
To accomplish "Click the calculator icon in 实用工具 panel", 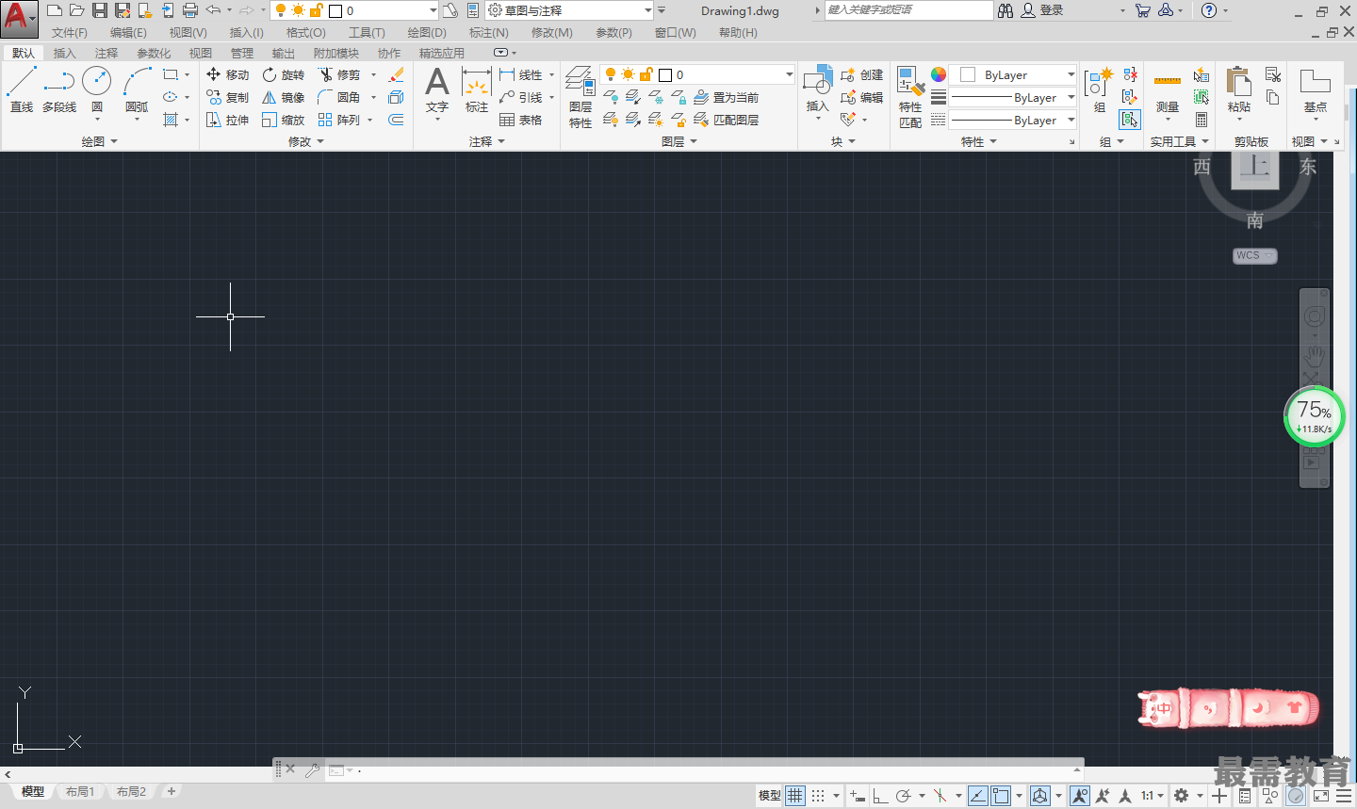I will point(1202,120).
